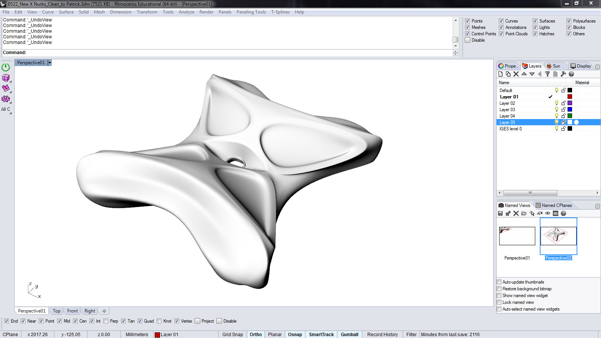Open Named Views help question mark icon
This screenshot has width=601, height=338.
[563, 213]
